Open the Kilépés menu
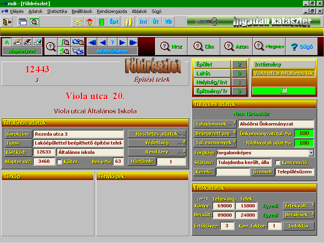The image size is (324, 243). (x=17, y=11)
